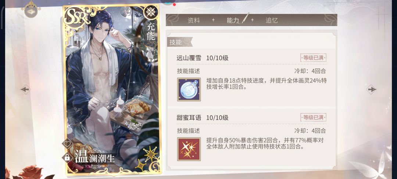
Task: Click 等级已满 button for 远山覆雪
Action: pos(313,58)
